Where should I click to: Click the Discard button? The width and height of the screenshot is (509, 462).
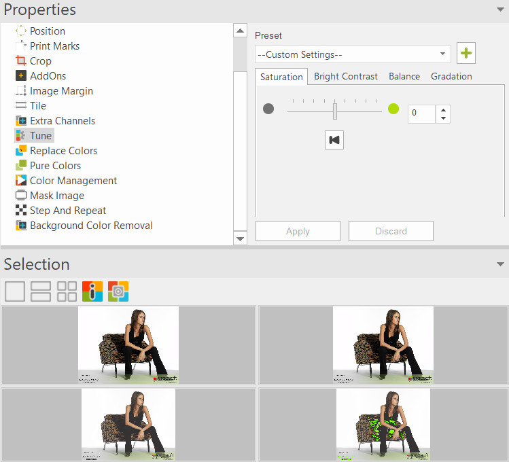391,231
